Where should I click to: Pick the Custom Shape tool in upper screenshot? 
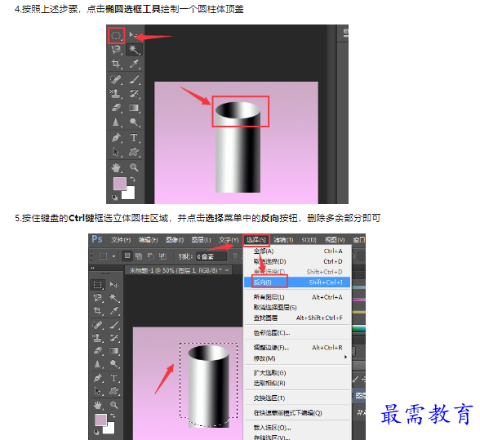[x=134, y=152]
